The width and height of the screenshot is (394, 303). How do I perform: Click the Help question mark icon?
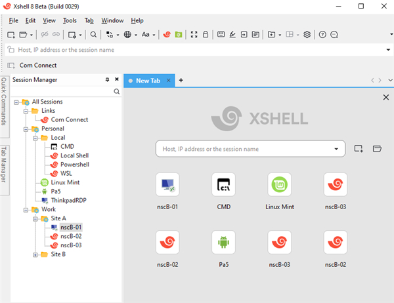(x=322, y=35)
